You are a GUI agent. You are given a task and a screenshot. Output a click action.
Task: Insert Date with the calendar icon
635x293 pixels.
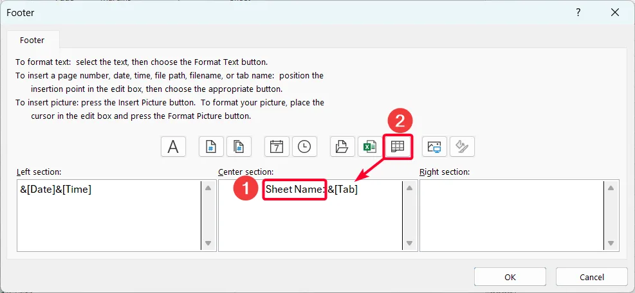click(x=277, y=146)
